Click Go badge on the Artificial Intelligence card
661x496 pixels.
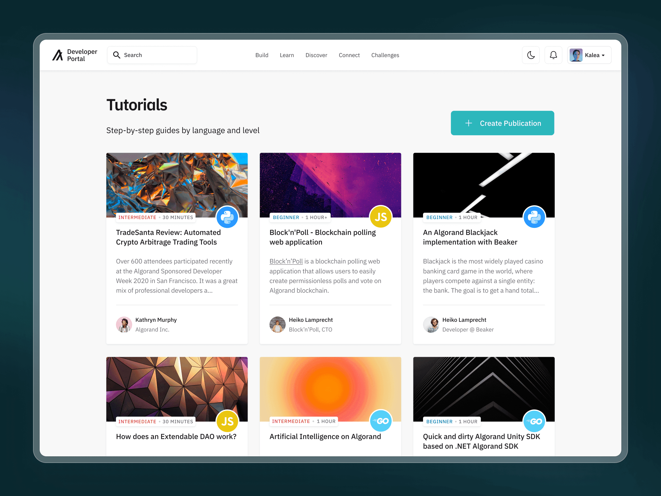tap(380, 421)
